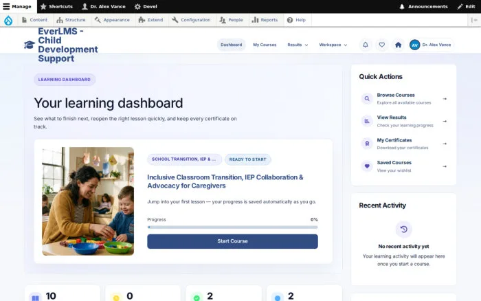Open My Certificates quick action
Image resolution: width=481 pixels, height=301 pixels.
click(404, 144)
